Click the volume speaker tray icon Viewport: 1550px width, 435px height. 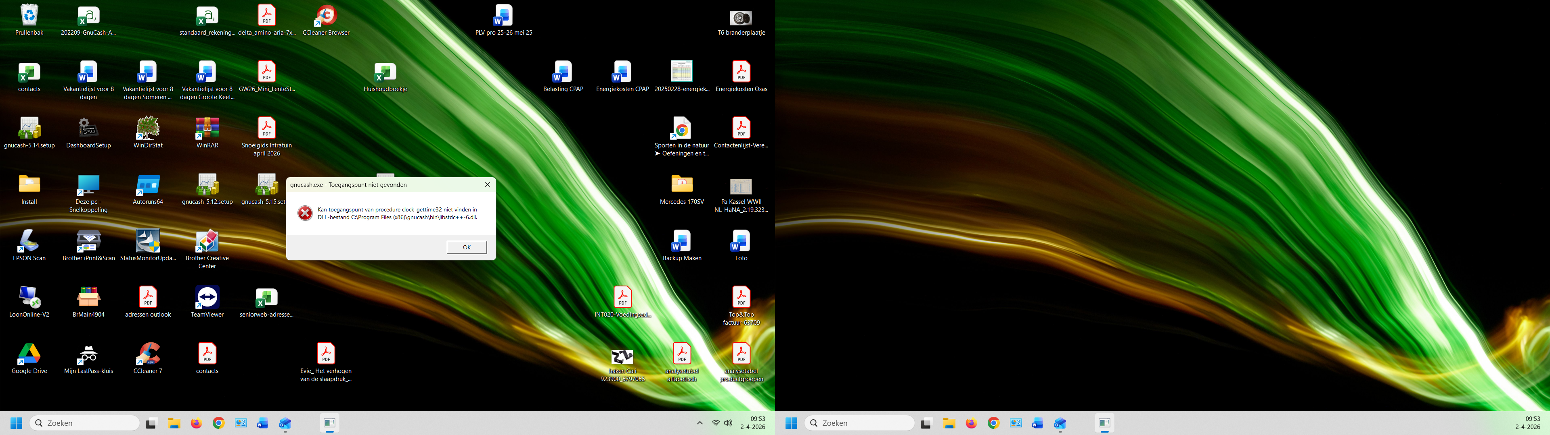728,423
